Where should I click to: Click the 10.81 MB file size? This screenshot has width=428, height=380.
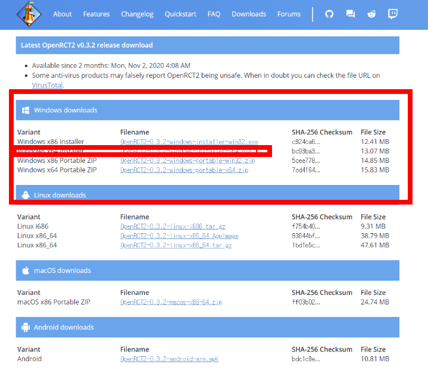tap(375, 359)
